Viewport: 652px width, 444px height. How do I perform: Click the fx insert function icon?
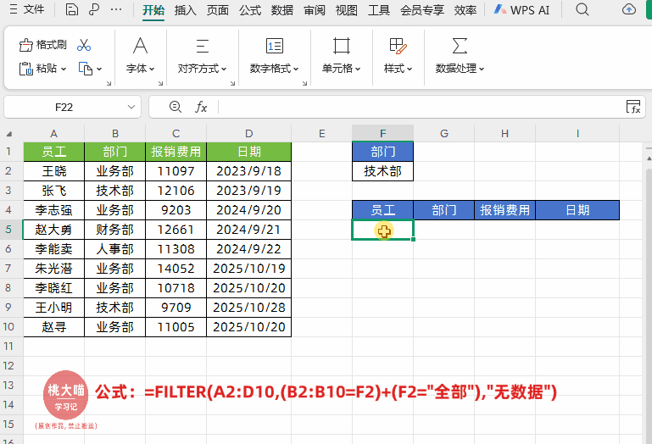[201, 108]
